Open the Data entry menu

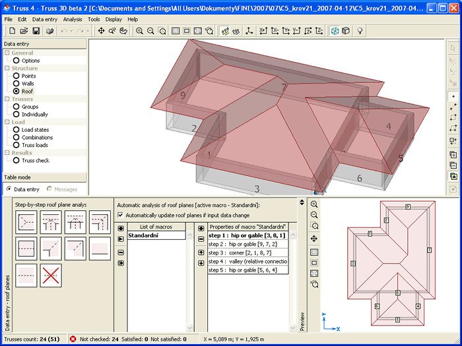tap(45, 19)
